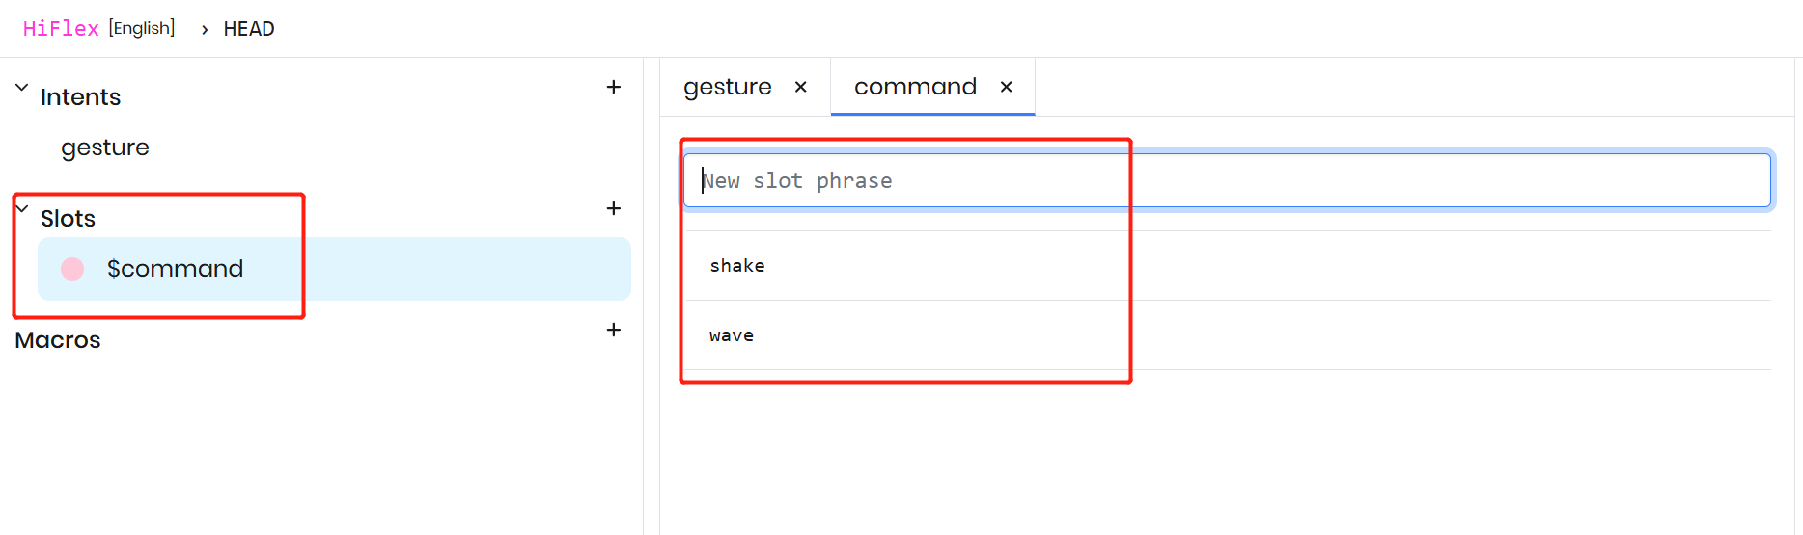Close the gesture tab
Screen dimensions: 1803x535
click(x=801, y=87)
